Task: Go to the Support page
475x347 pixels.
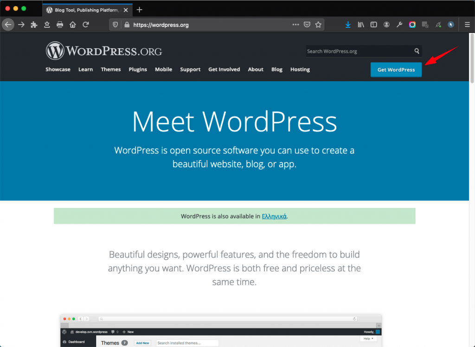Action: click(190, 70)
